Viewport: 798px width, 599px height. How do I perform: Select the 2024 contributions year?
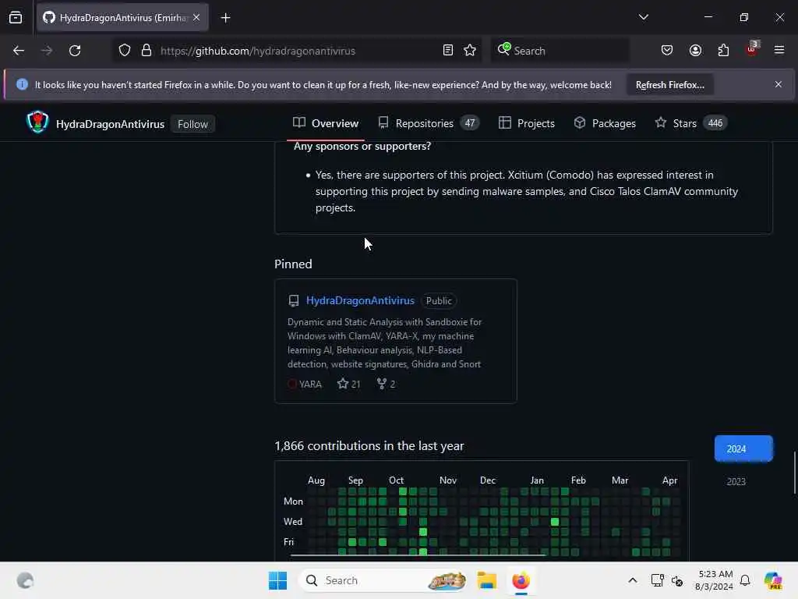coord(743,448)
